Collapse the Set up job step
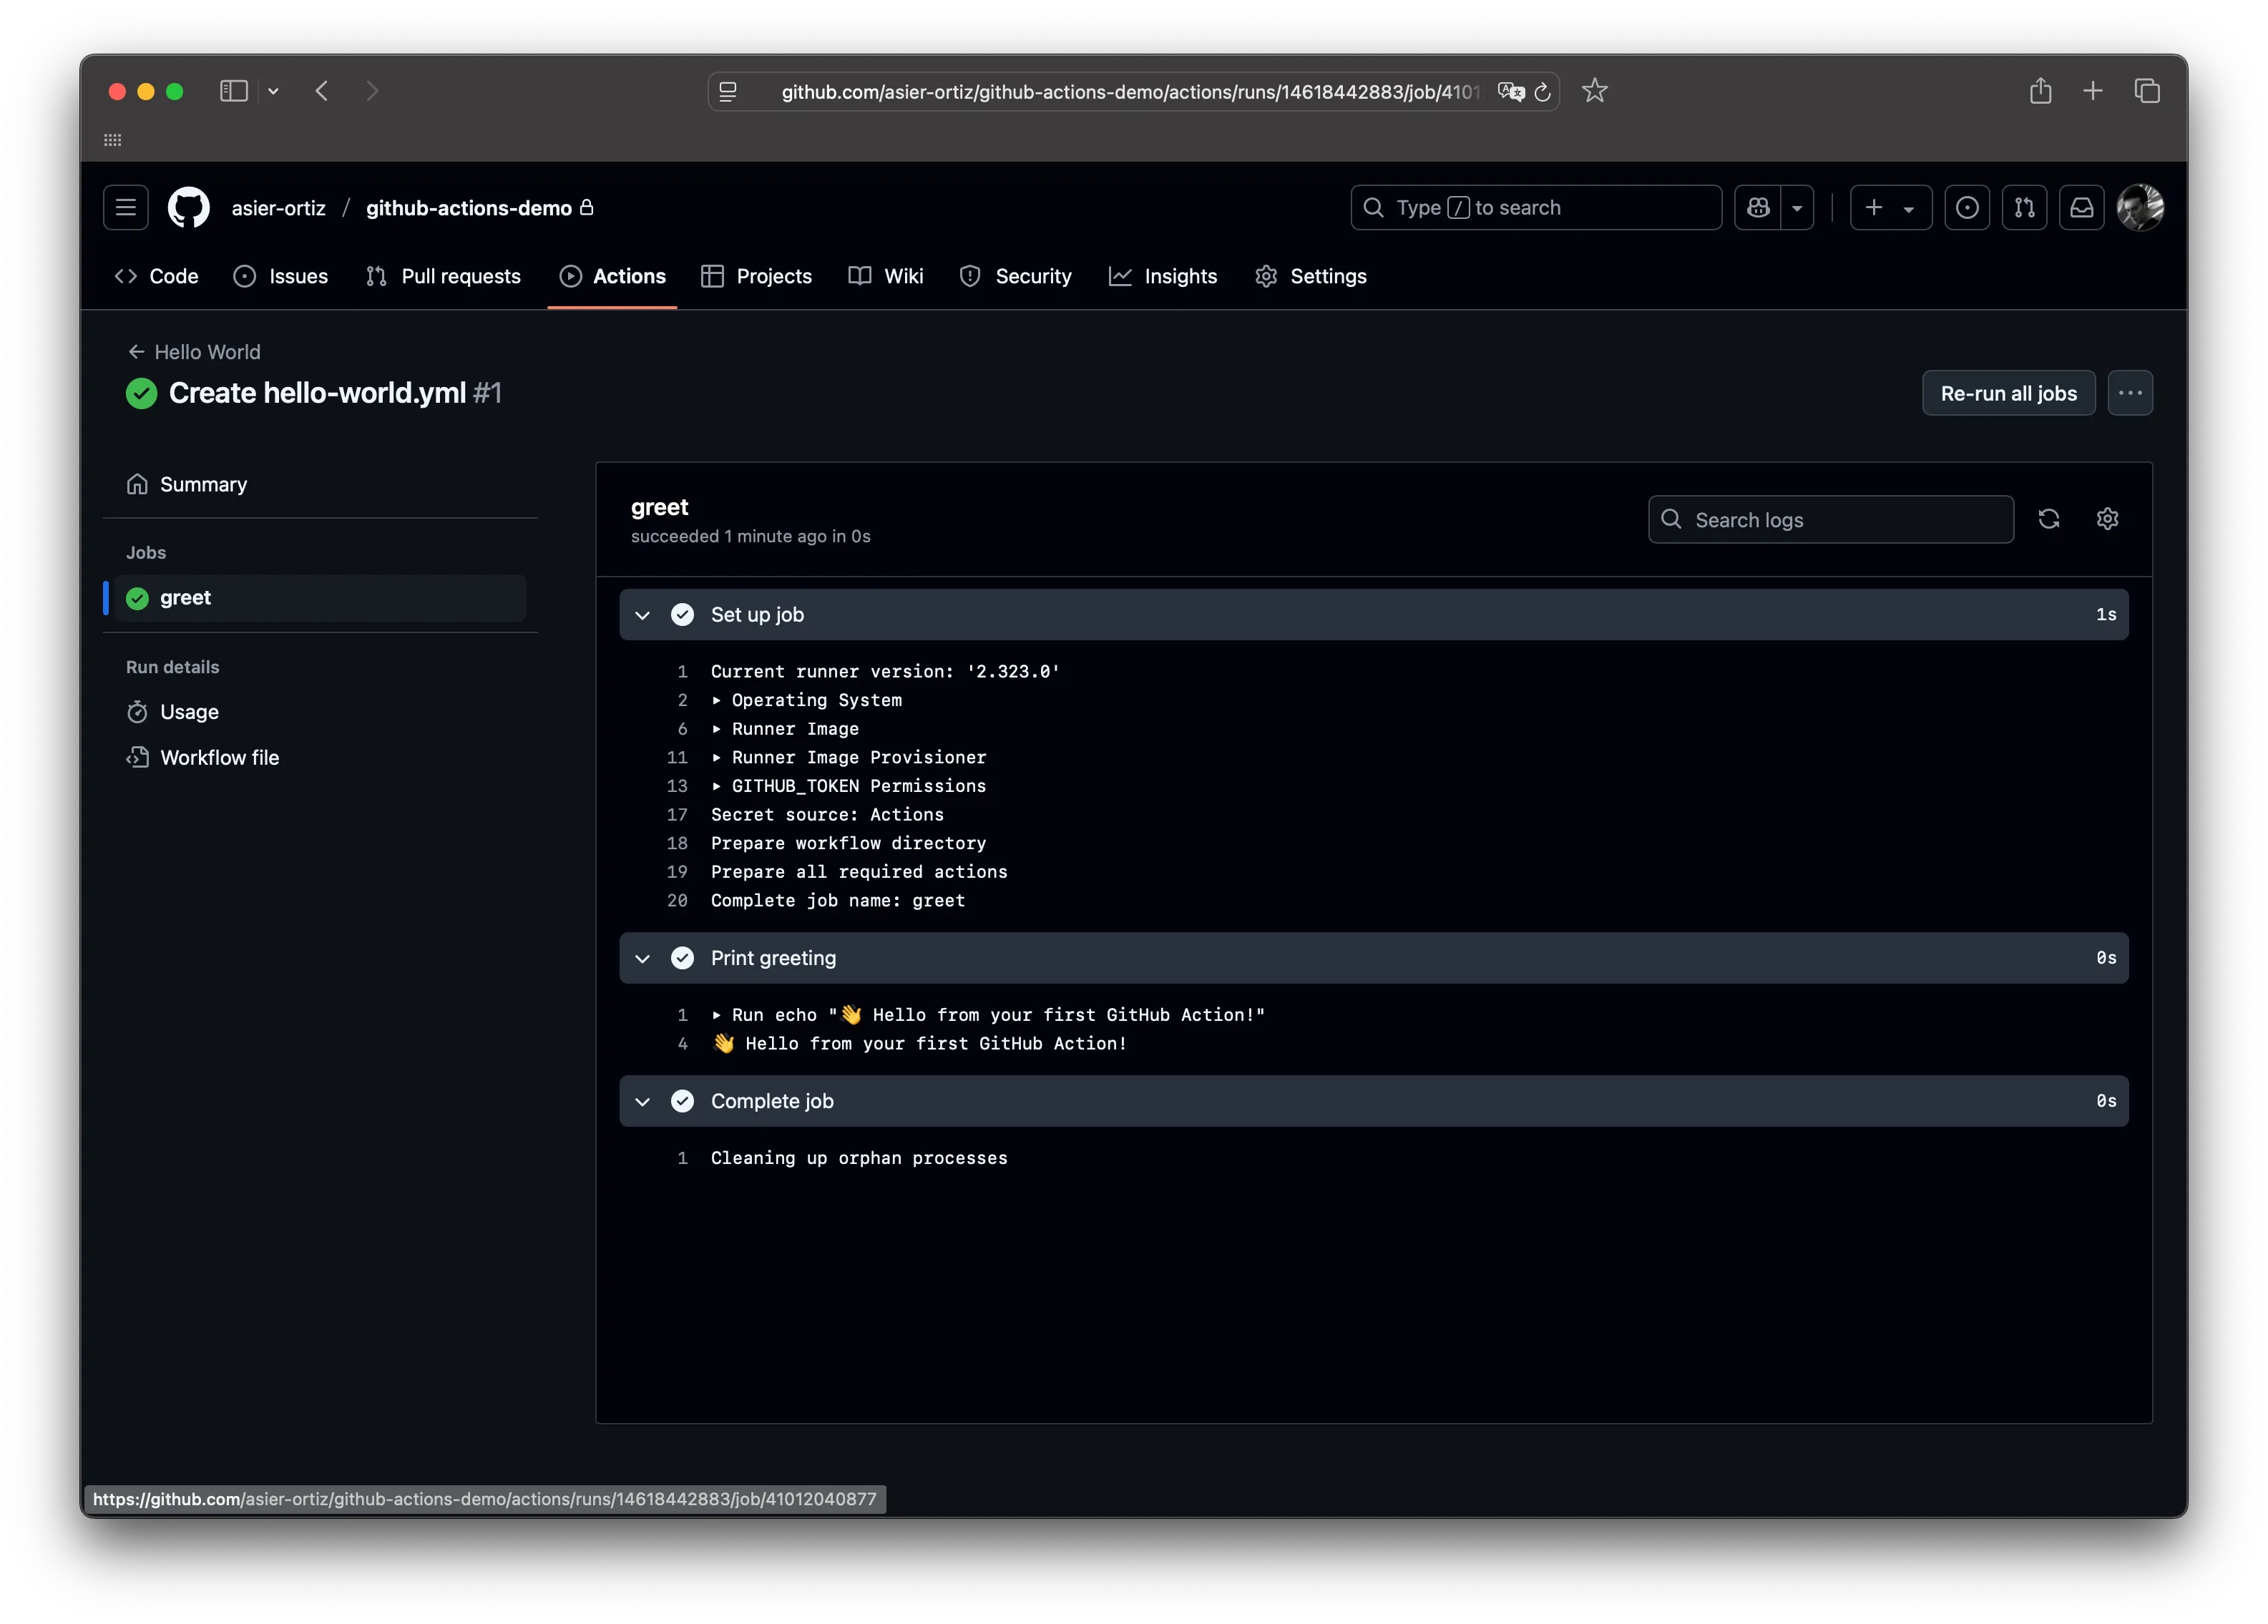The width and height of the screenshot is (2268, 1624). click(x=1373, y=615)
